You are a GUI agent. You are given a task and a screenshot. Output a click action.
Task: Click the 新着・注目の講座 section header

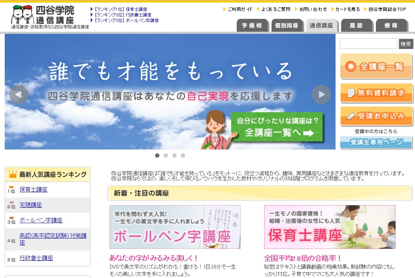pyautogui.click(x=260, y=193)
